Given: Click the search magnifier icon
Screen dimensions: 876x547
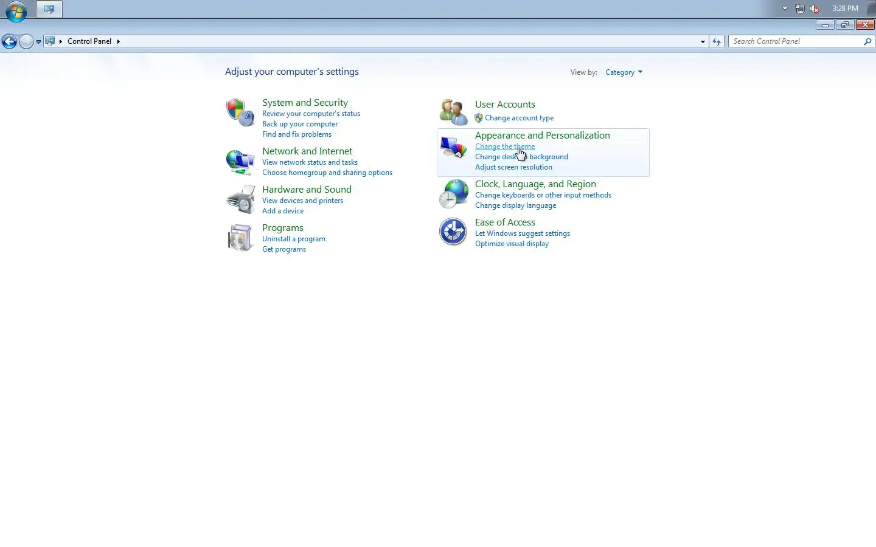Looking at the screenshot, I should 867,41.
